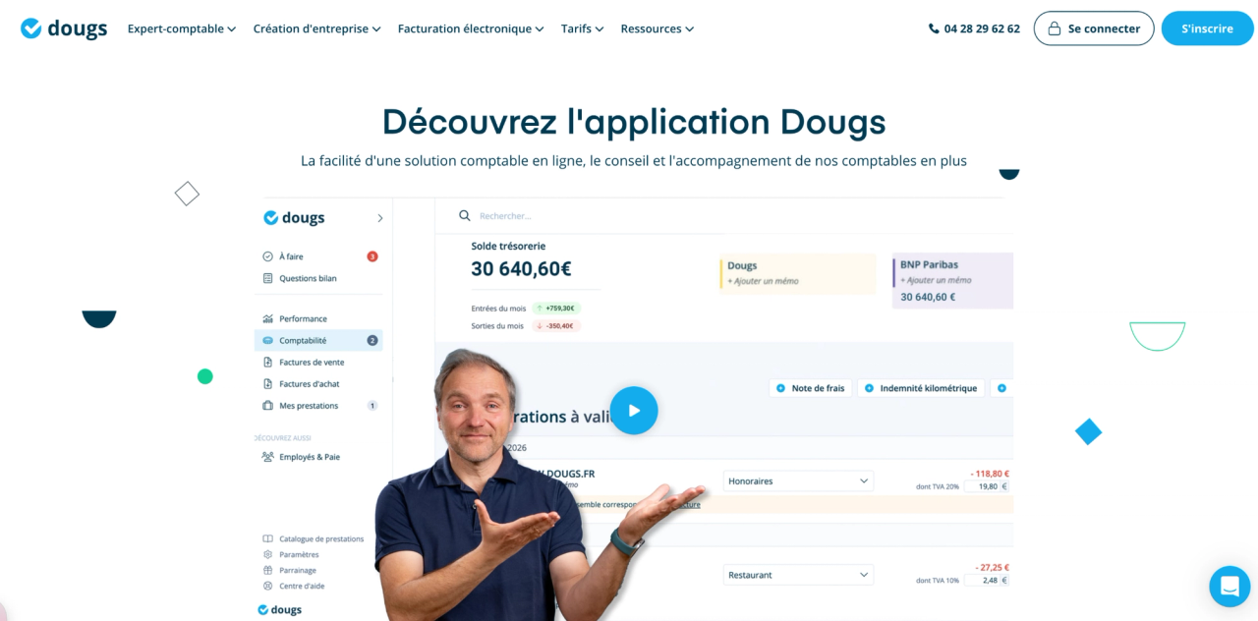Click the search magnifier icon in app preview
The image size is (1258, 621).
tap(465, 215)
